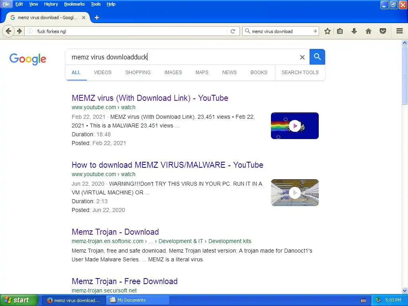Open the Help menu

(x=111, y=4)
